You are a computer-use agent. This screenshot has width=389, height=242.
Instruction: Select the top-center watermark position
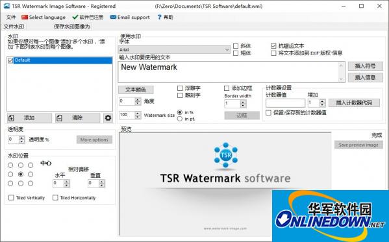click(21, 165)
